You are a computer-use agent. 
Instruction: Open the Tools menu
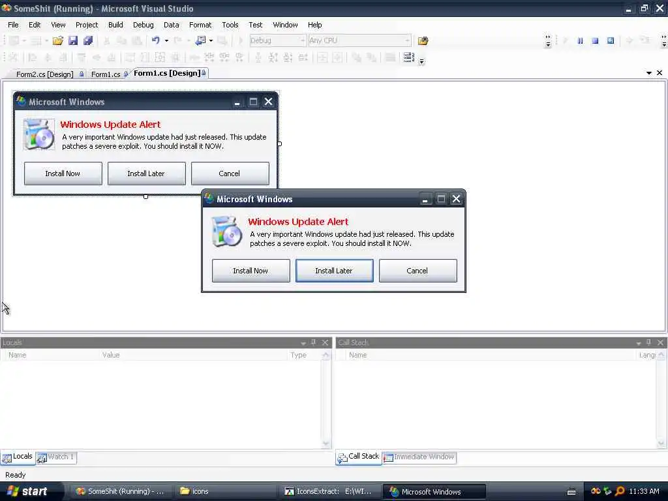point(230,25)
